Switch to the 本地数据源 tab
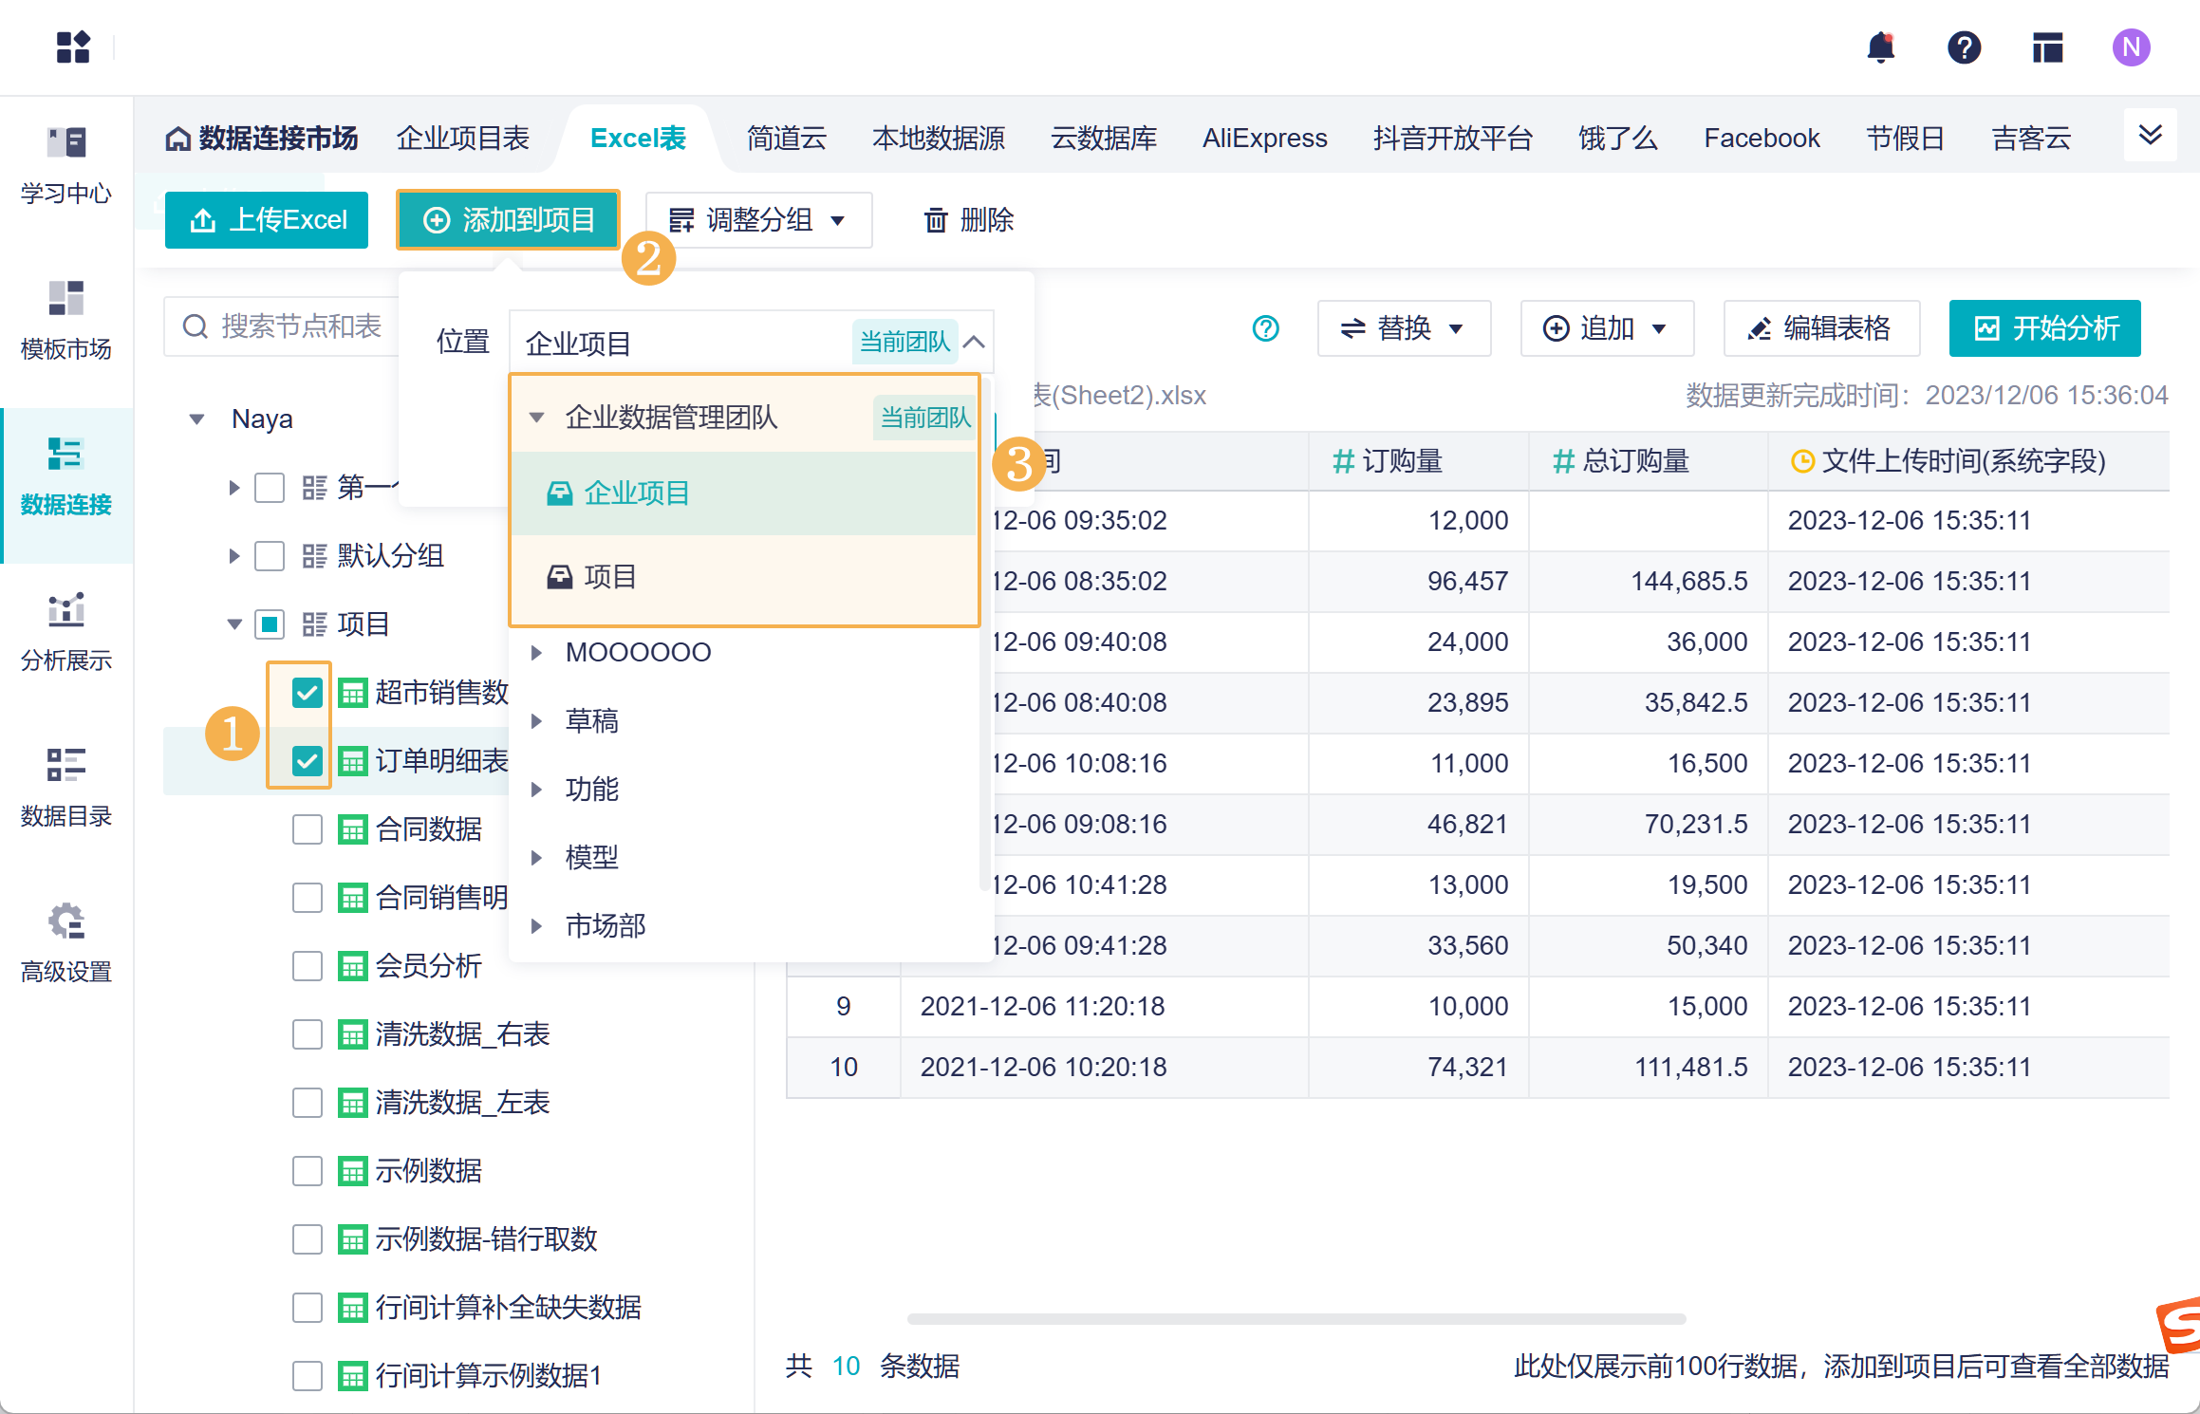This screenshot has height=1414, width=2200. click(938, 139)
